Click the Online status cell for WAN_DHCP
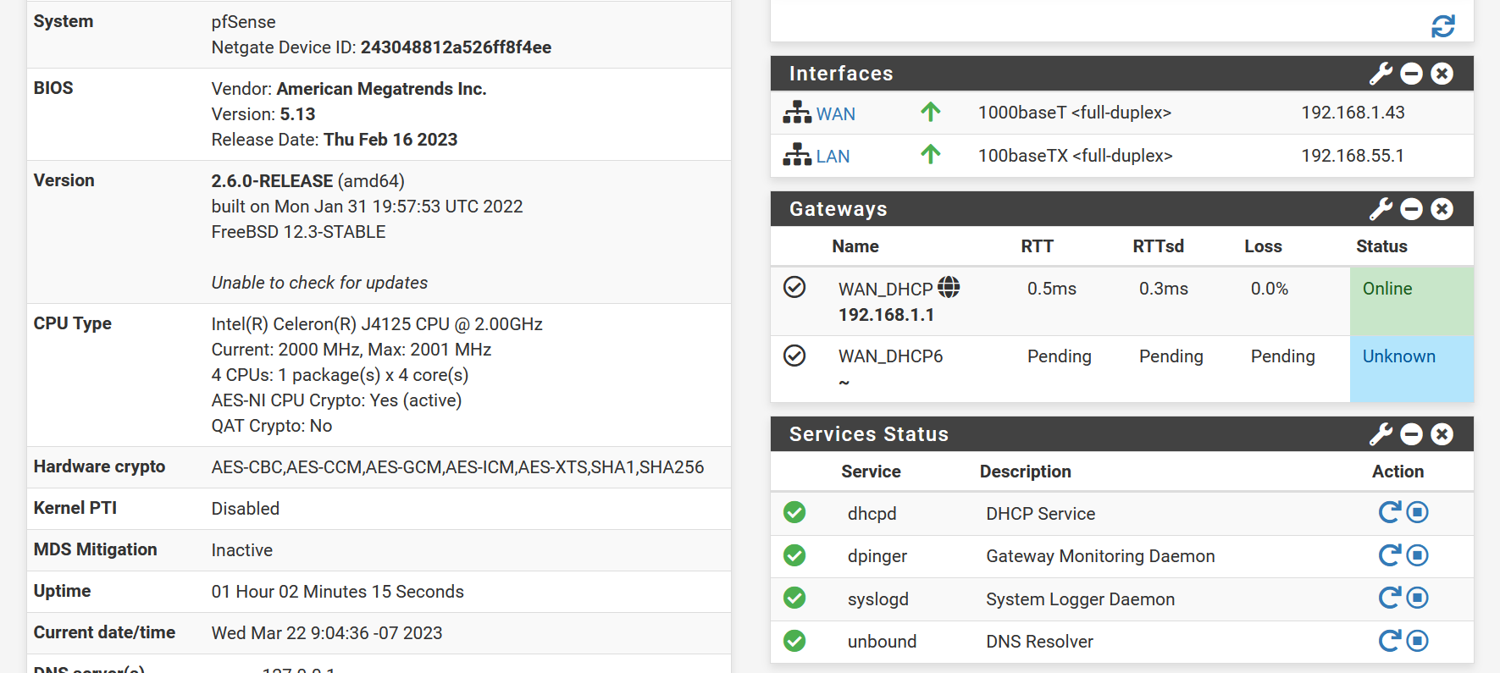1500x673 pixels. pyautogui.click(x=1412, y=301)
